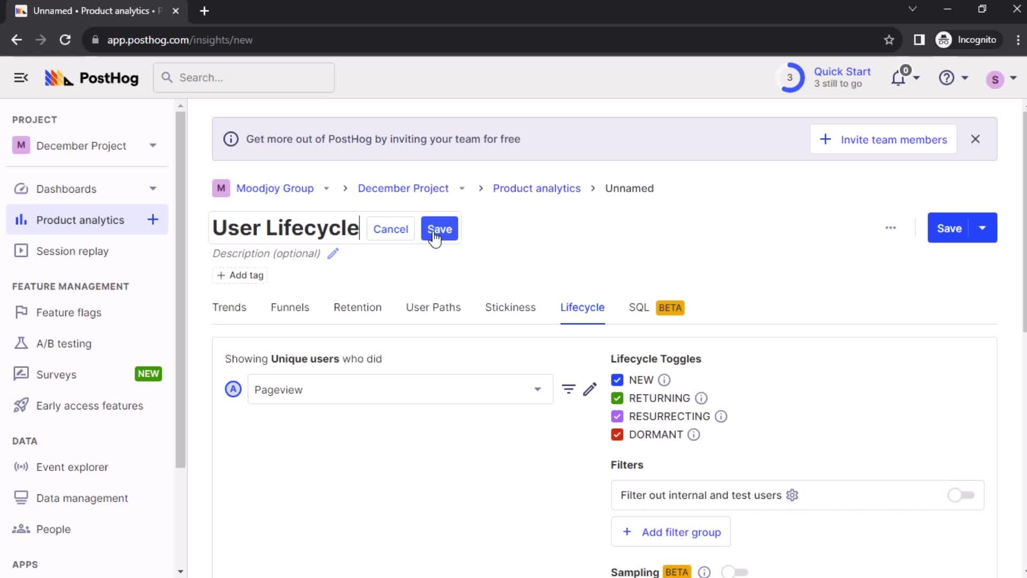Open the Save button dropdown arrow
Image resolution: width=1027 pixels, height=578 pixels.
983,228
